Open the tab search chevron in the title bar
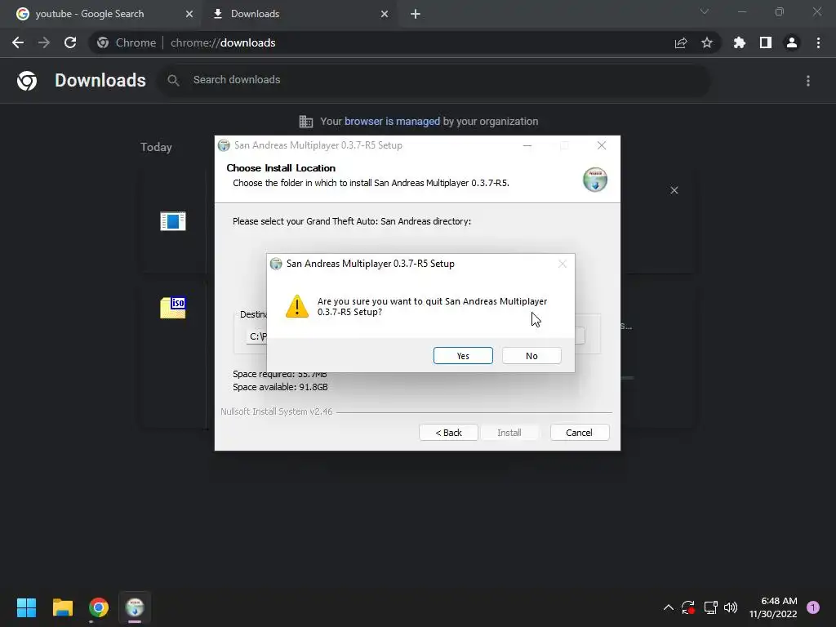Viewport: 836px width, 627px height. click(705, 11)
